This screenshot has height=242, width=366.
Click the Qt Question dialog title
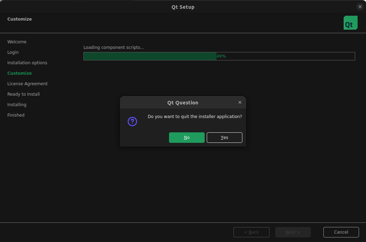[183, 103]
